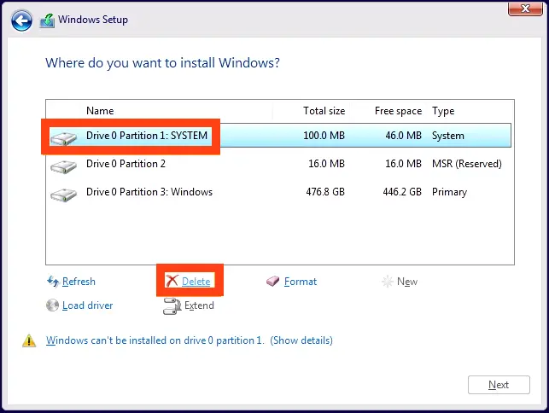Click the Load driver disc icon
This screenshot has width=549, height=413.
pyautogui.click(x=53, y=305)
